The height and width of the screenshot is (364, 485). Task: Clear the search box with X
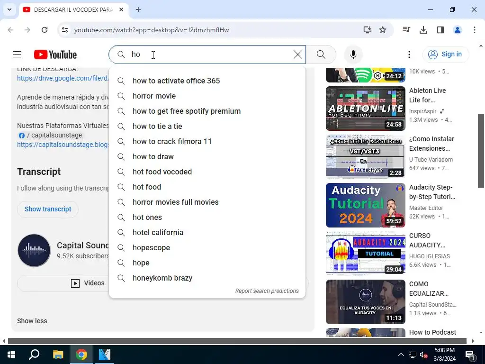(x=297, y=55)
